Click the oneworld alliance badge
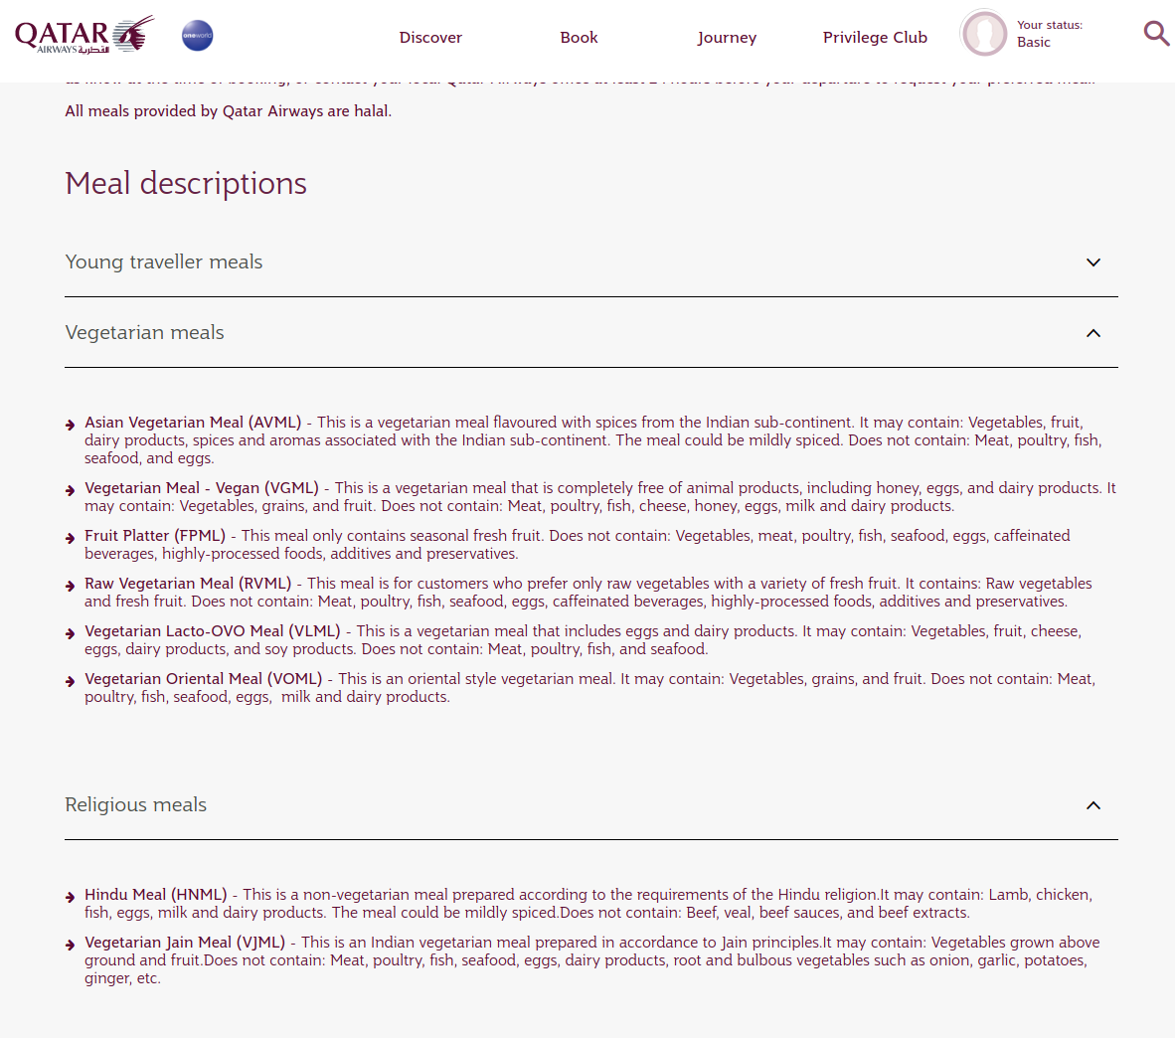The width and height of the screenshot is (1175, 1038). click(197, 36)
